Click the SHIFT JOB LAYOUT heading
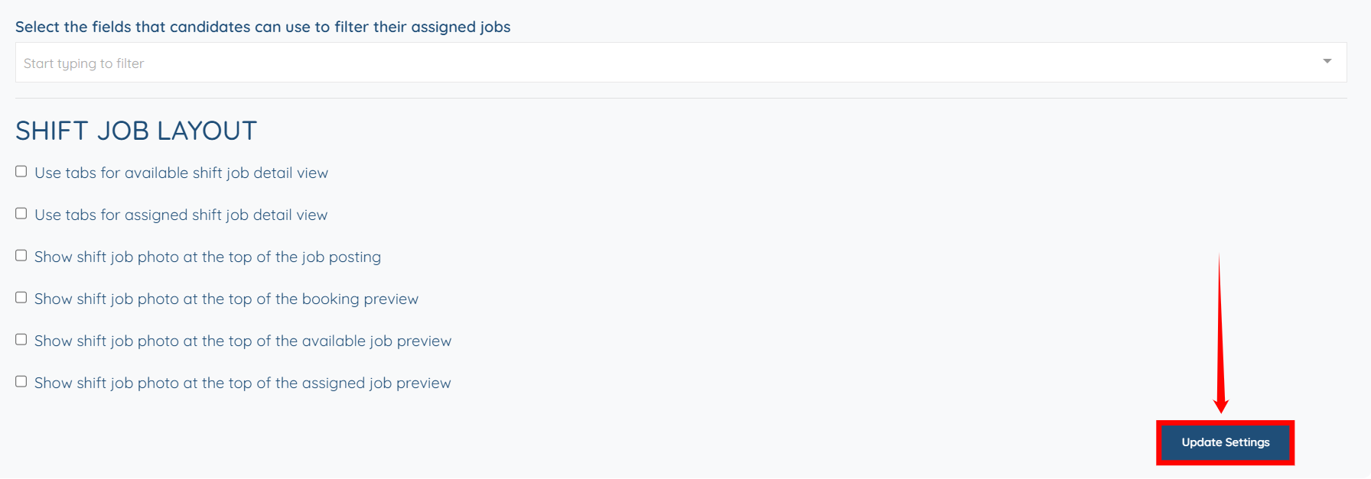The width and height of the screenshot is (1371, 479). pos(136,131)
